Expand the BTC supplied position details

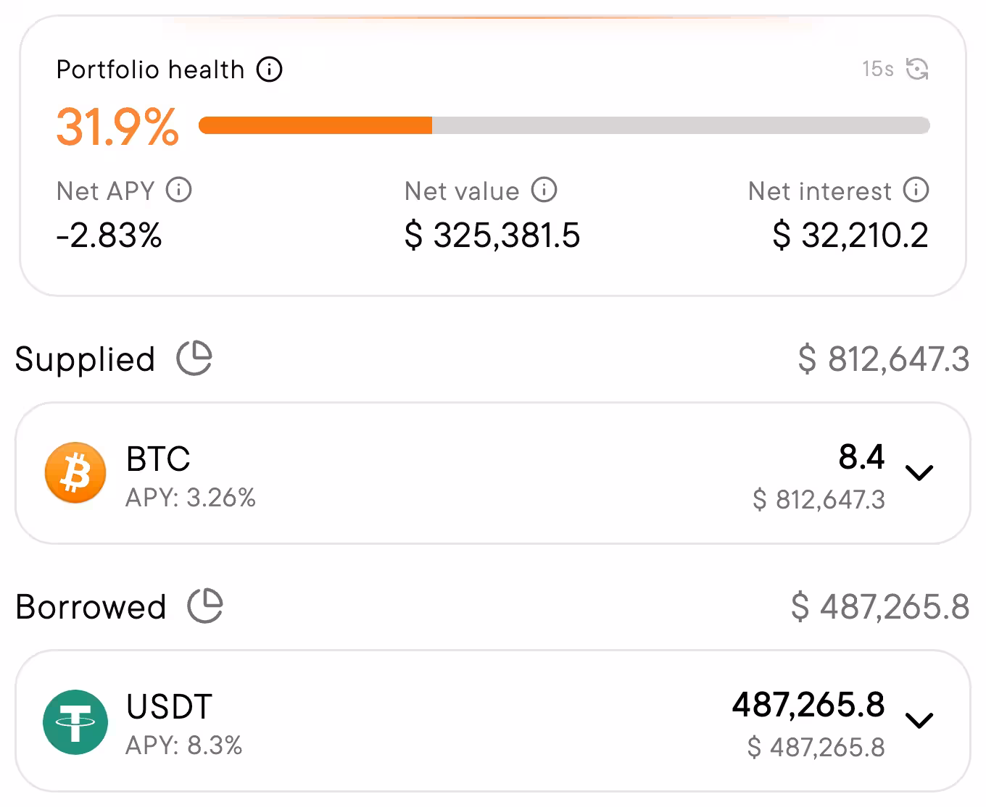tap(919, 472)
